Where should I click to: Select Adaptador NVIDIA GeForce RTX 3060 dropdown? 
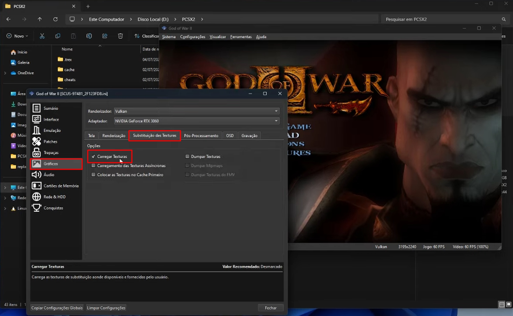coord(196,121)
